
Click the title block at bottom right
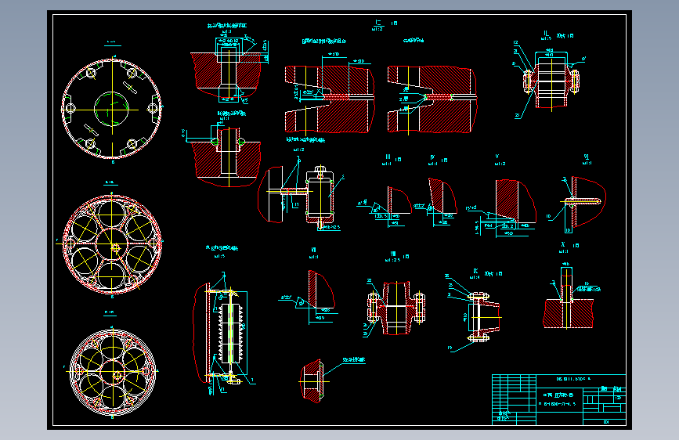coord(558,399)
